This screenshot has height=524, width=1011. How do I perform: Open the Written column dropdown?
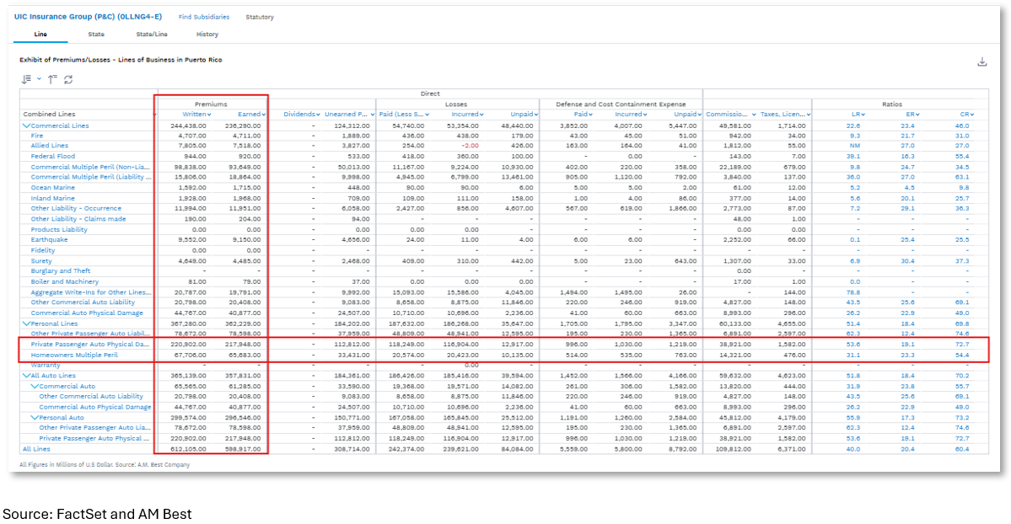(209, 115)
